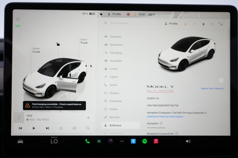The image size is (238, 158).
Task: Decrease temperature with the left arrow
Action: pyautogui.click(x=45, y=141)
